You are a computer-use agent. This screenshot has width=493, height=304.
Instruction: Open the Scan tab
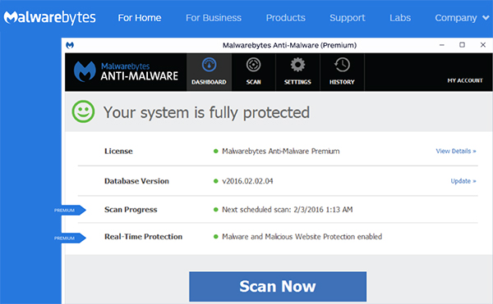click(x=253, y=72)
